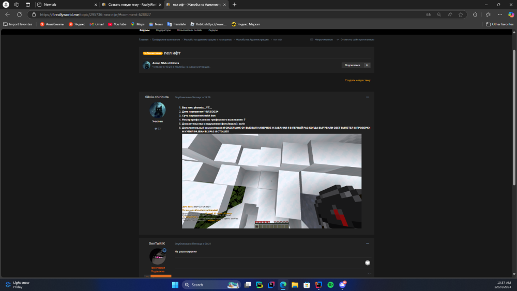This screenshot has width=517, height=291.
Task: Click the На Рассмотрении topic status badge
Action: (153, 53)
